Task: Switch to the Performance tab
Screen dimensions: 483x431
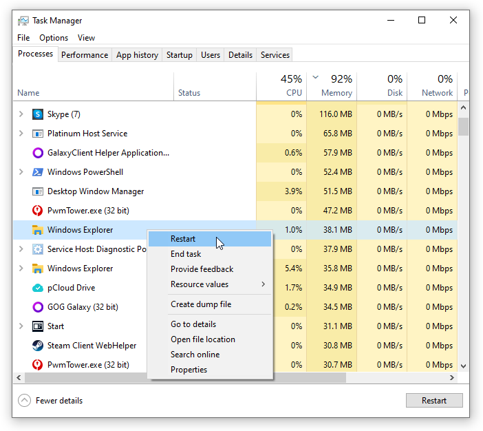Action: [85, 55]
